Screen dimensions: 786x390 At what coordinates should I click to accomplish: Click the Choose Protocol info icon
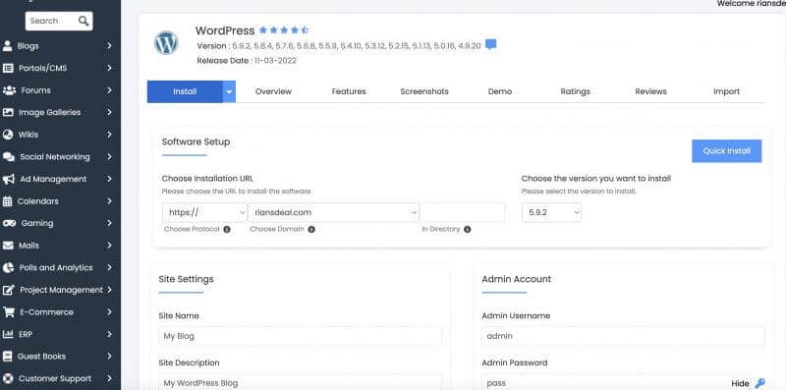point(227,229)
